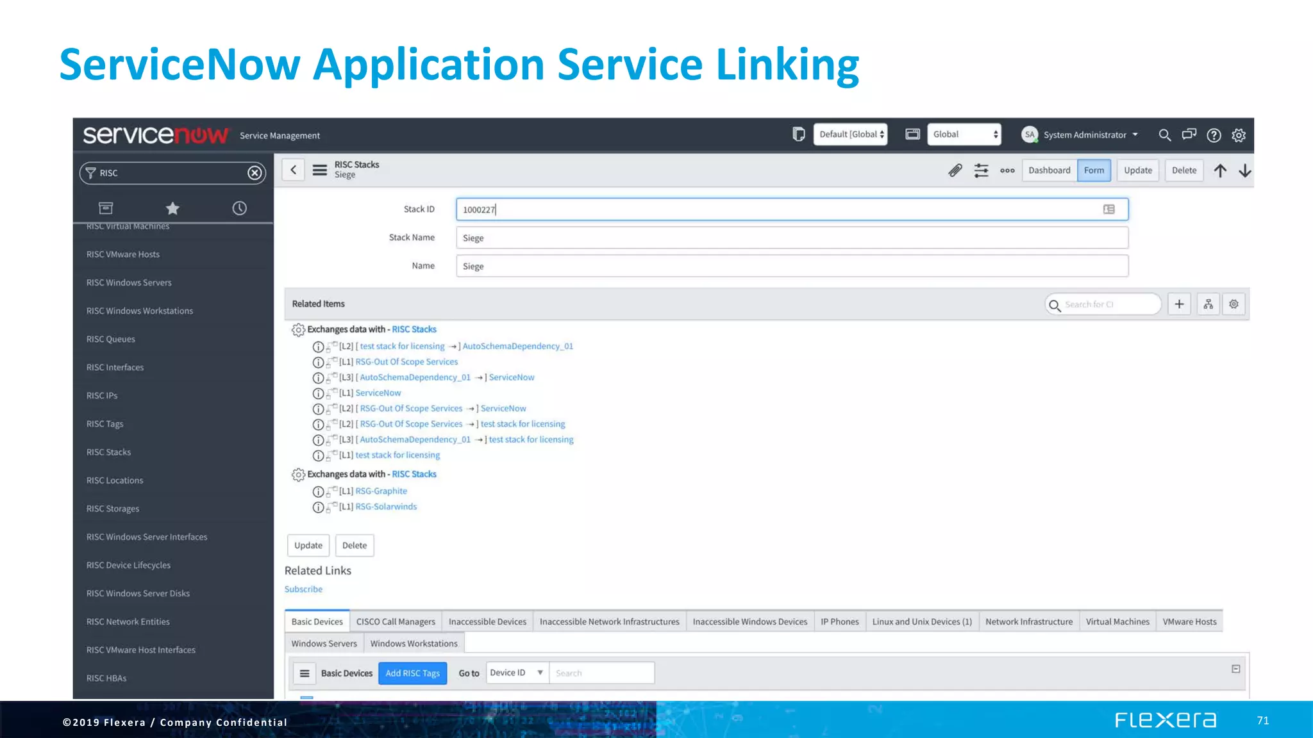The height and width of the screenshot is (738, 1313).
Task: Open the Related Items settings gear
Action: (1234, 304)
